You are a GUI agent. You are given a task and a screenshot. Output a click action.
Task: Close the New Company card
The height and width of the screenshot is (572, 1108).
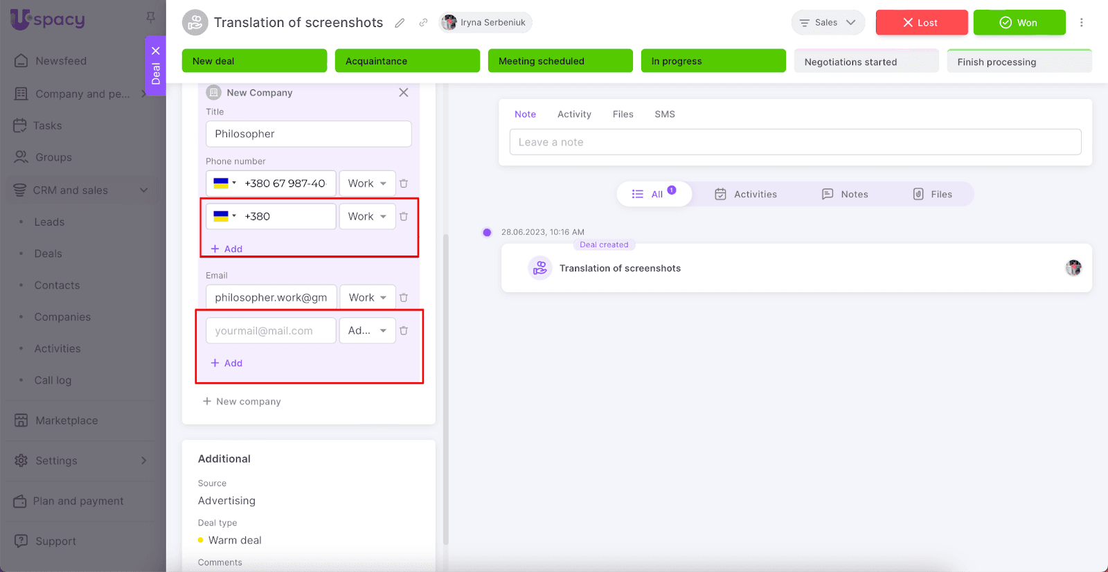(x=404, y=93)
